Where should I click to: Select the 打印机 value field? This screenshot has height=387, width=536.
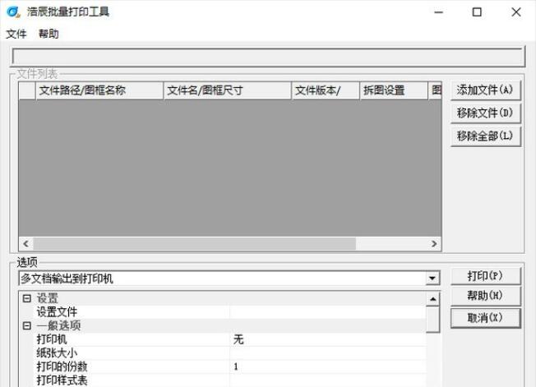pos(327,339)
